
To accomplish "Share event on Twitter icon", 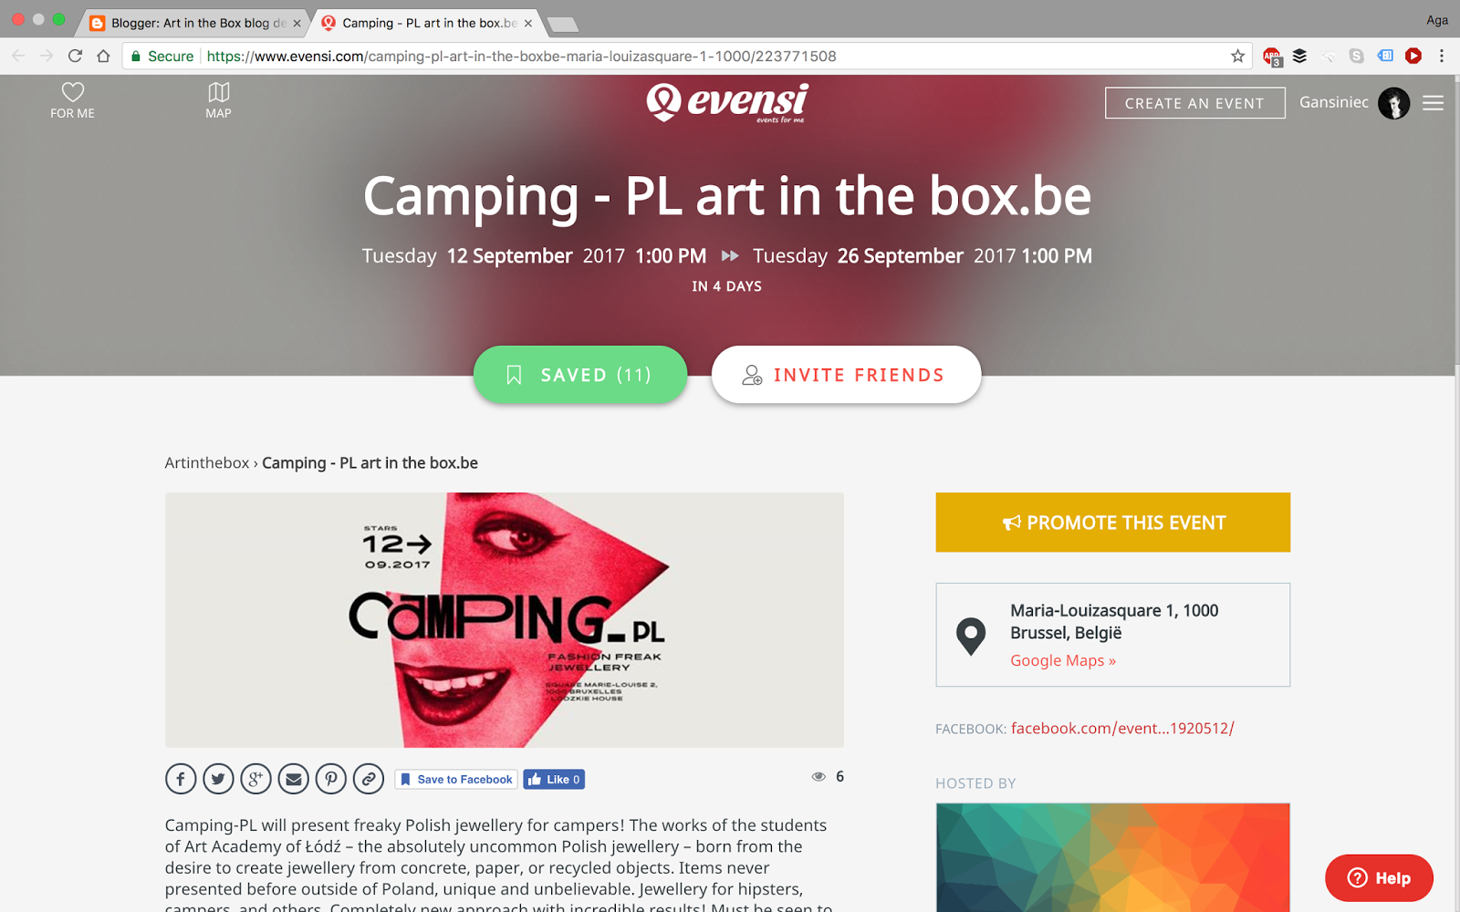I will [x=218, y=779].
